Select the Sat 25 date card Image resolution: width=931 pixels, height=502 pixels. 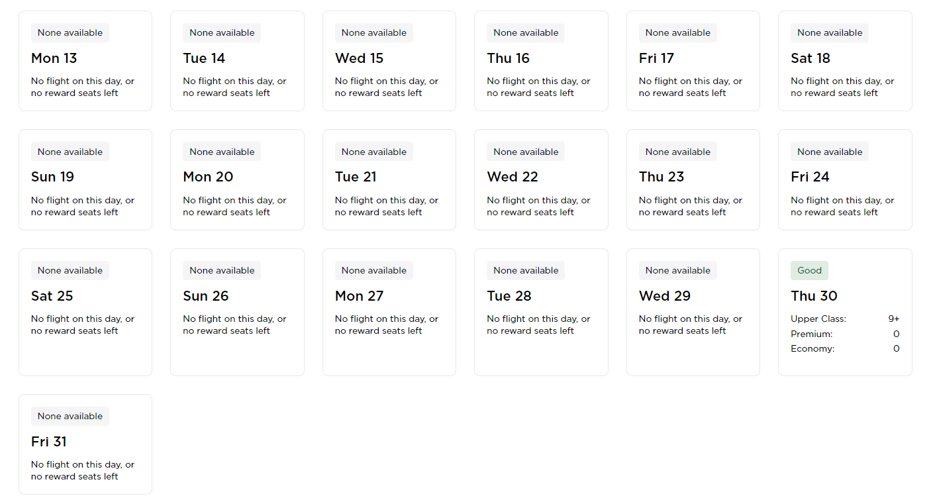pos(85,312)
